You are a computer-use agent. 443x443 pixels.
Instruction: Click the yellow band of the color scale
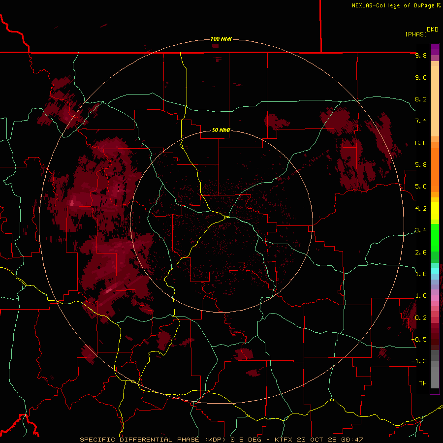tap(435, 211)
